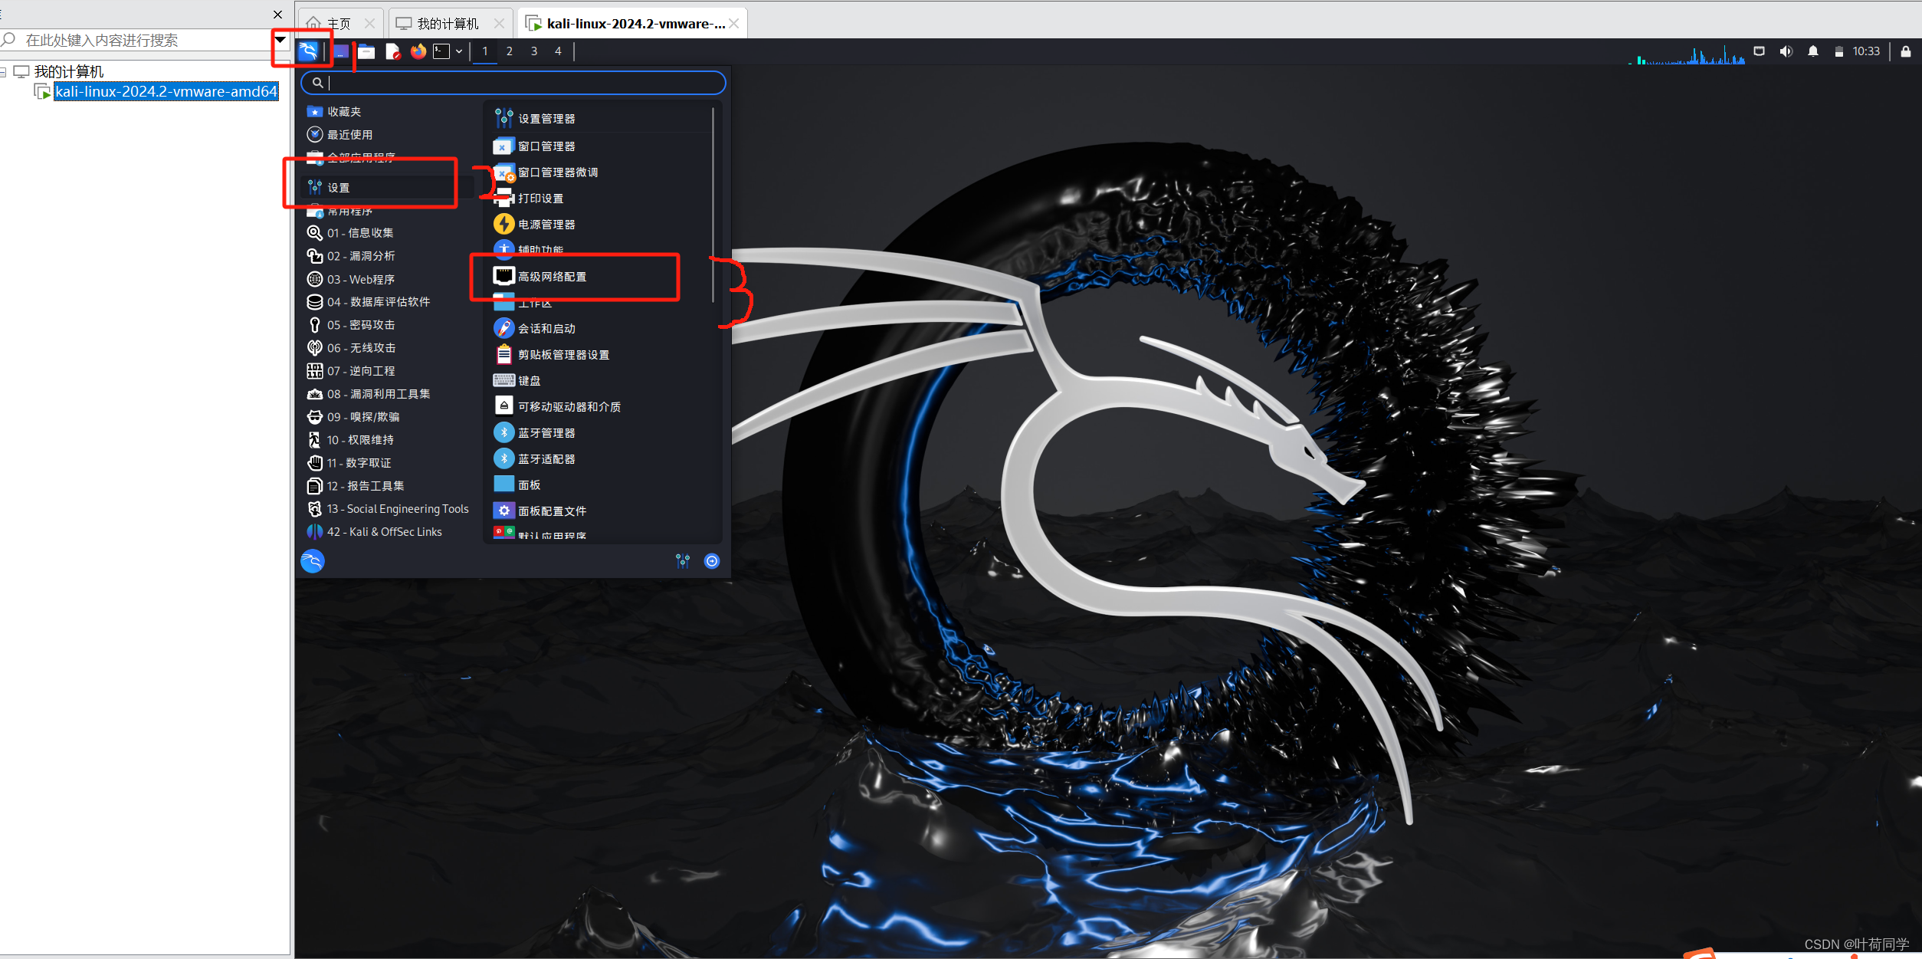Click the lock screen padlock icon
1922x959 pixels.
(1906, 51)
